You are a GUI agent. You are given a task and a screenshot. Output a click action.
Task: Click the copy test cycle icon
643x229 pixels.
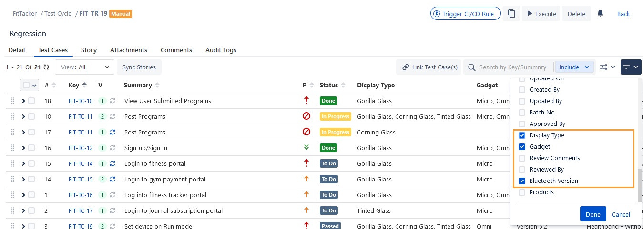pos(511,14)
